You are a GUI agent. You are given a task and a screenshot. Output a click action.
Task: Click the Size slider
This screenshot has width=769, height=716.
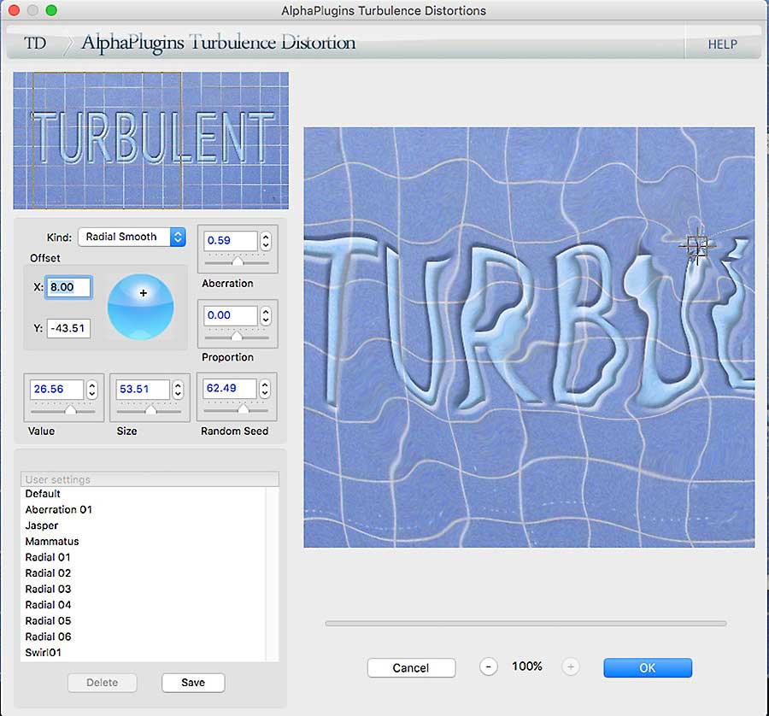click(150, 411)
